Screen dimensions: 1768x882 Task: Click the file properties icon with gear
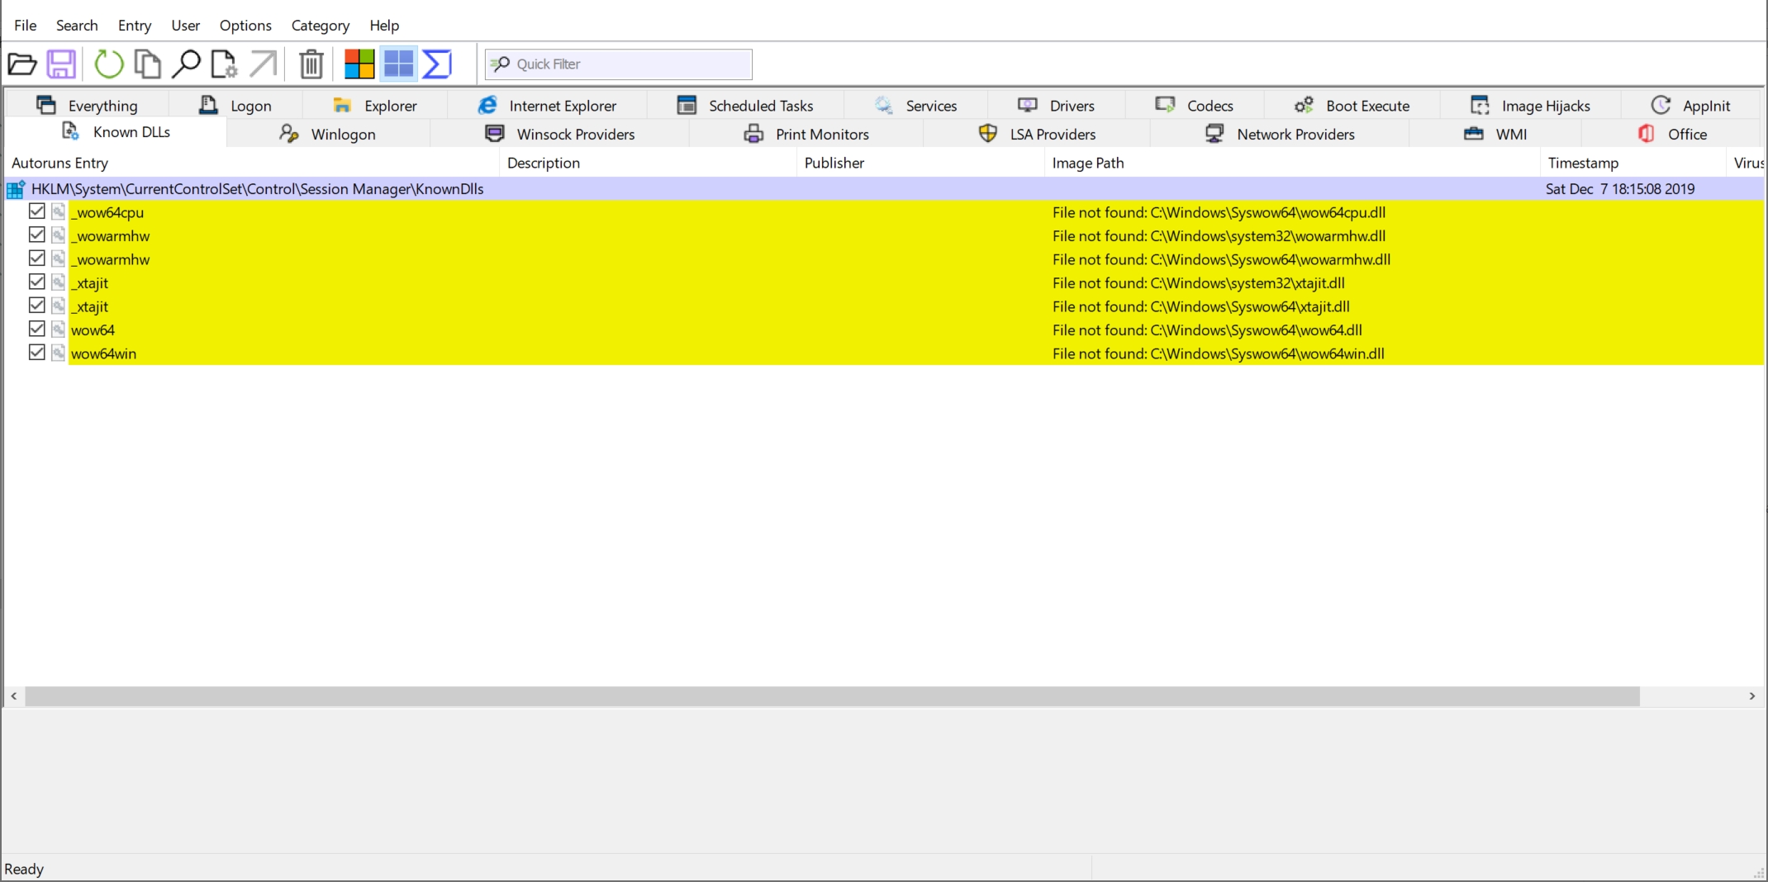coord(223,64)
